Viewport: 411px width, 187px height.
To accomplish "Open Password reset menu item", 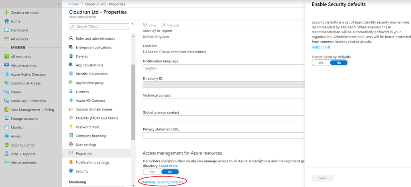I will click(x=87, y=127).
